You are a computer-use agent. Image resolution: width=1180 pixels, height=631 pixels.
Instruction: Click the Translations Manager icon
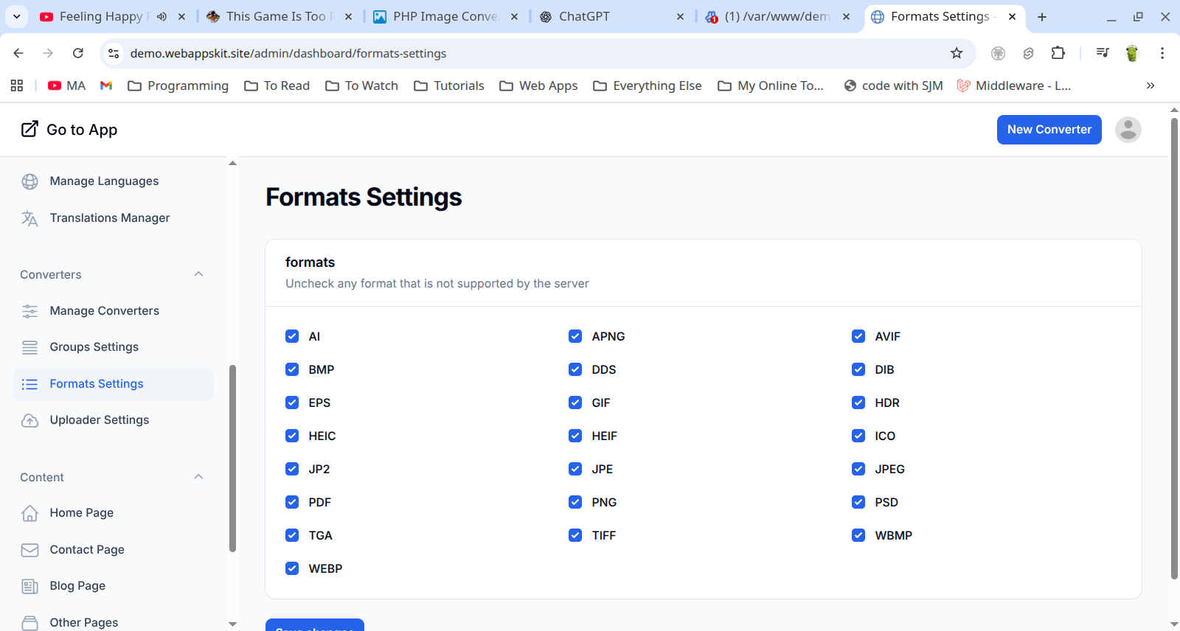(29, 218)
